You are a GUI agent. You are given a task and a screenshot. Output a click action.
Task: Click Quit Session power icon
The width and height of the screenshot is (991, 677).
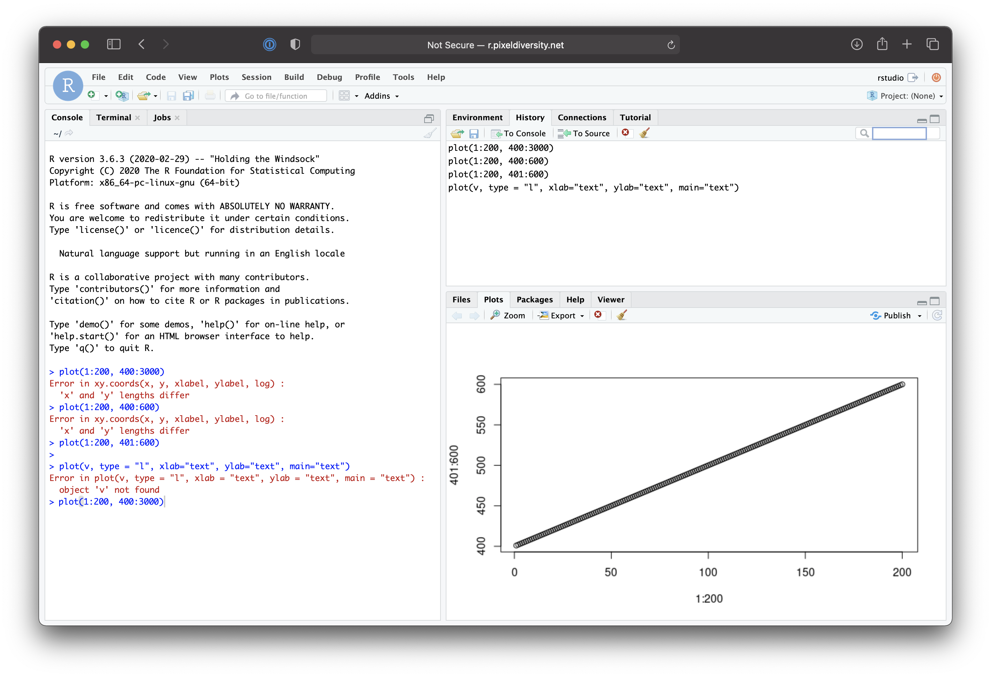[x=936, y=78]
